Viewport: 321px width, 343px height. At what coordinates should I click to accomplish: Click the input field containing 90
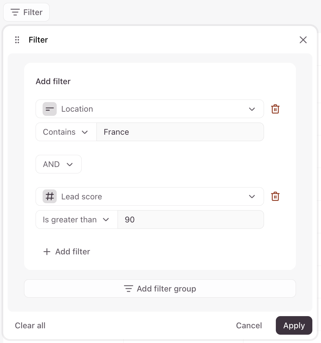[191, 220]
